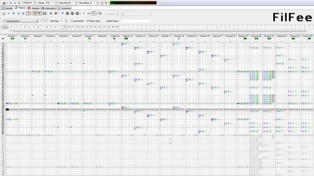The height and width of the screenshot is (176, 314).
Task: Click the plugin selector under Channel 12
Action: pyautogui.click(x=154, y=41)
